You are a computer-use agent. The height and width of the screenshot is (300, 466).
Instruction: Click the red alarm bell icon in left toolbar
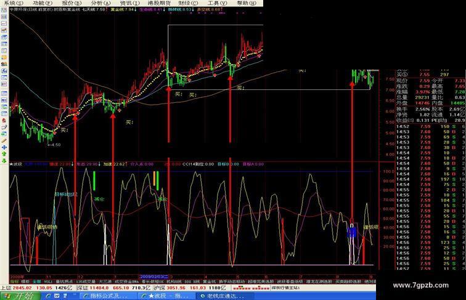(x=4, y=120)
